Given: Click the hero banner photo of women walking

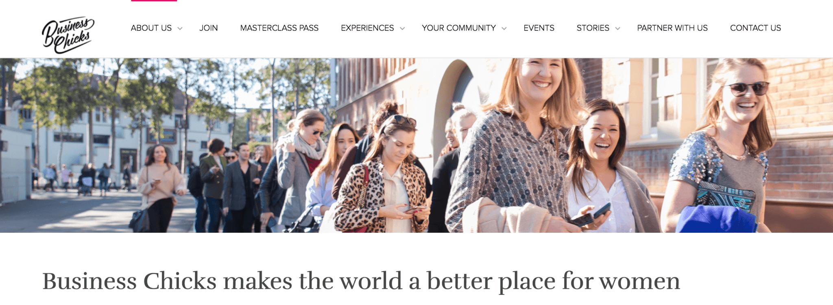Looking at the screenshot, I should [416, 145].
